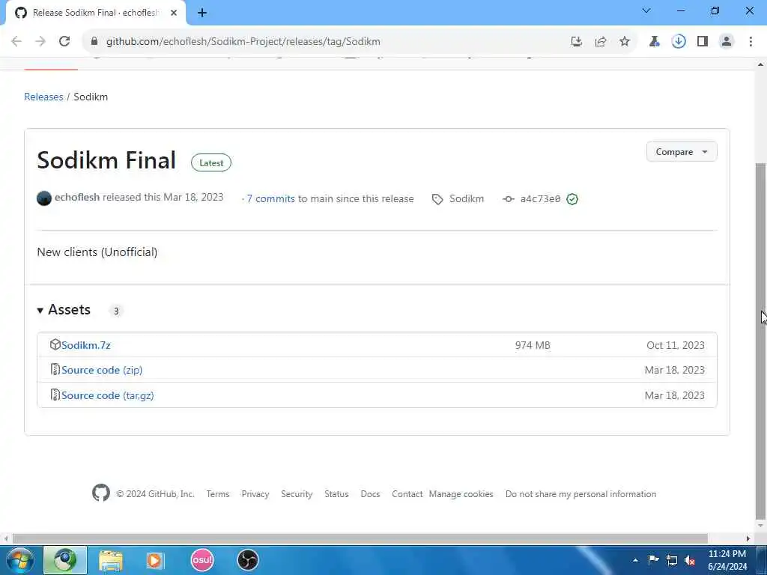Open the Status footer link
767x575 pixels.
click(x=336, y=494)
